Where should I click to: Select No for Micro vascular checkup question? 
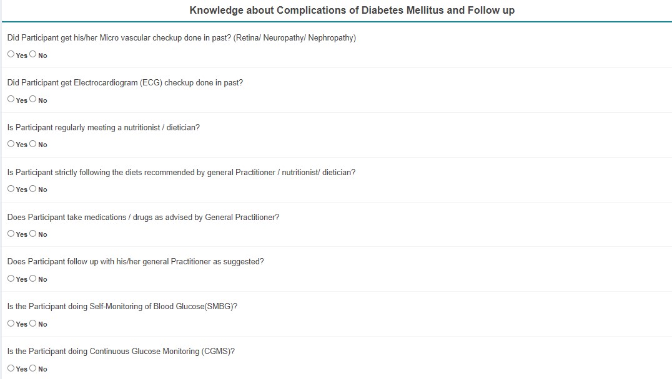click(32, 54)
